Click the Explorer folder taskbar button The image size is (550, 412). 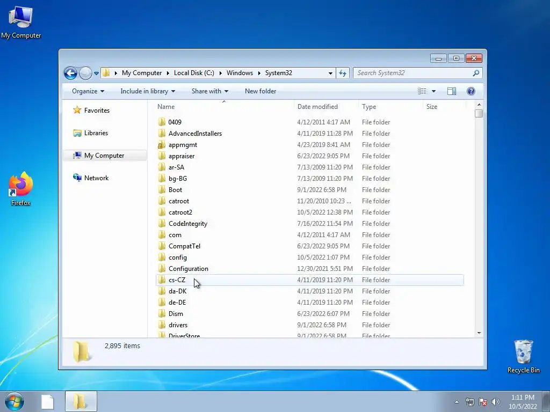click(x=81, y=401)
